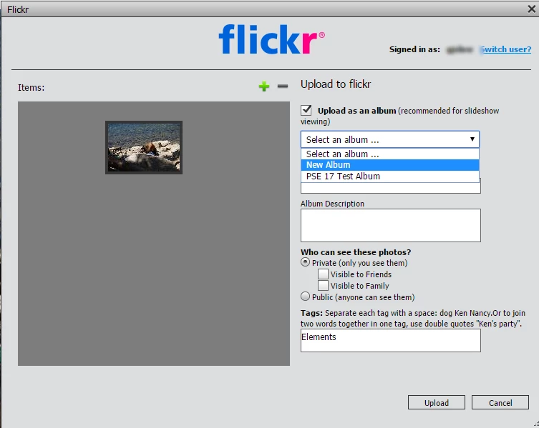This screenshot has width=539, height=428.
Task: Select the rocky shore photo thumbnail
Action: [144, 148]
